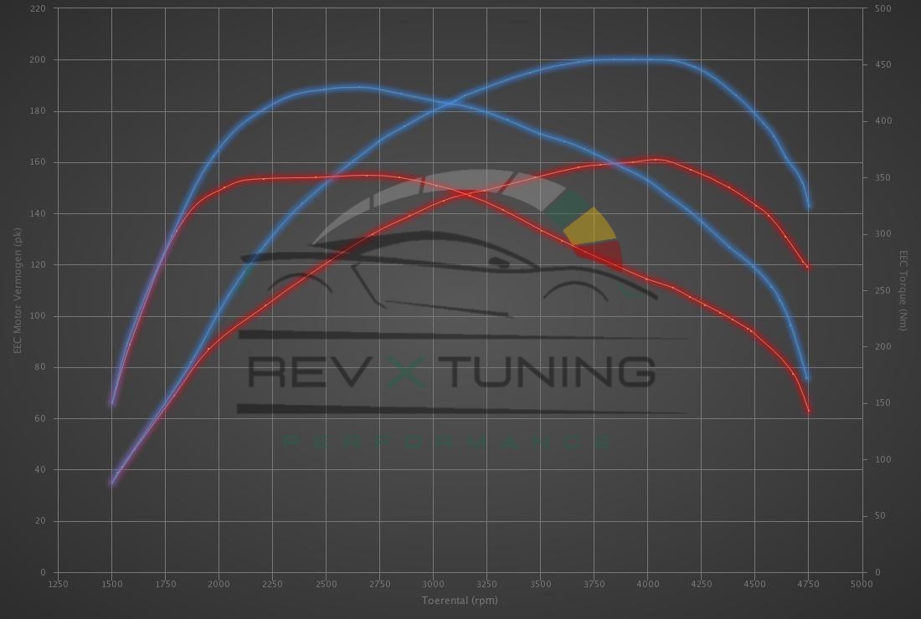Click the 200 tick label on left axis
921x619 pixels.
pos(38,60)
